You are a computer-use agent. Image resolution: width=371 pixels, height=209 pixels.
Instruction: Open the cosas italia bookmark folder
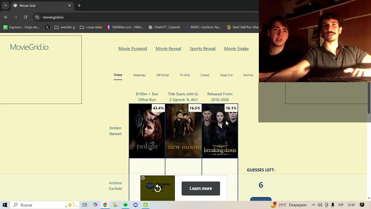tap(91, 27)
